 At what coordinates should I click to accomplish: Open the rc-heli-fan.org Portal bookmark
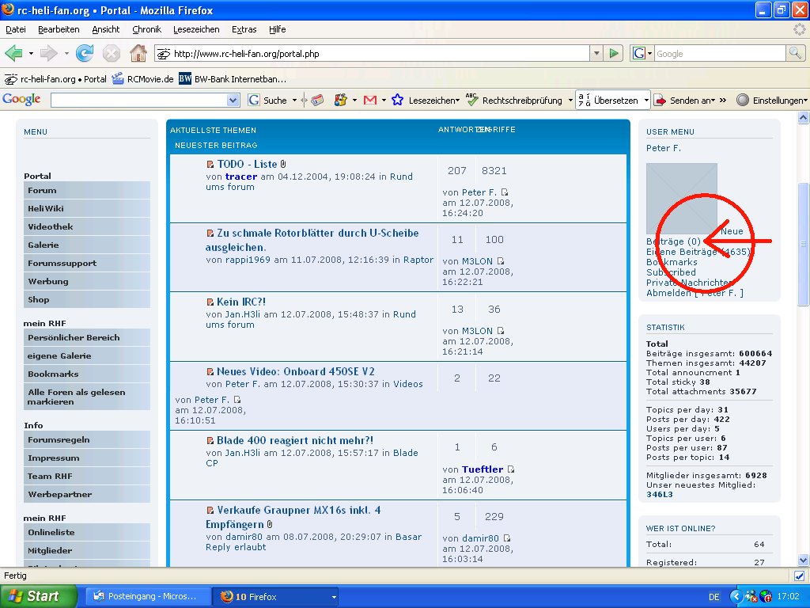click(55, 79)
